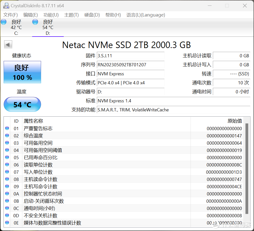254x231 pixels.
Task: Click the 主机总计读取 value 0 GB
Action: click(x=231, y=56)
